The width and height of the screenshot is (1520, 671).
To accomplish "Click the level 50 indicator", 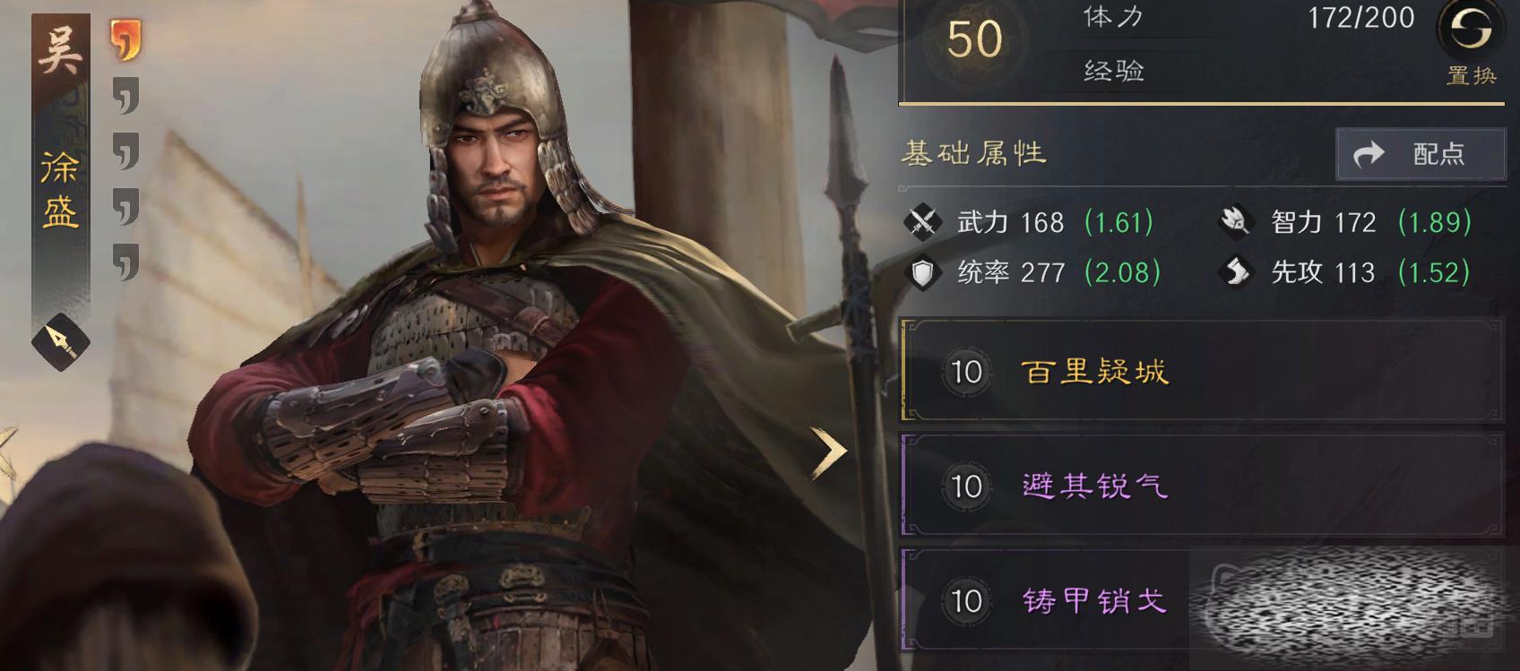I will coord(974,40).
